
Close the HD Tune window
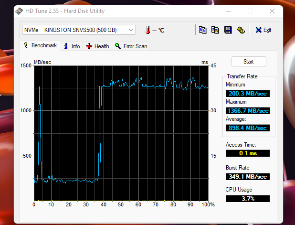tap(272, 11)
